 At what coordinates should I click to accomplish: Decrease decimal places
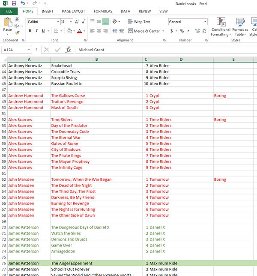[x=204, y=31]
